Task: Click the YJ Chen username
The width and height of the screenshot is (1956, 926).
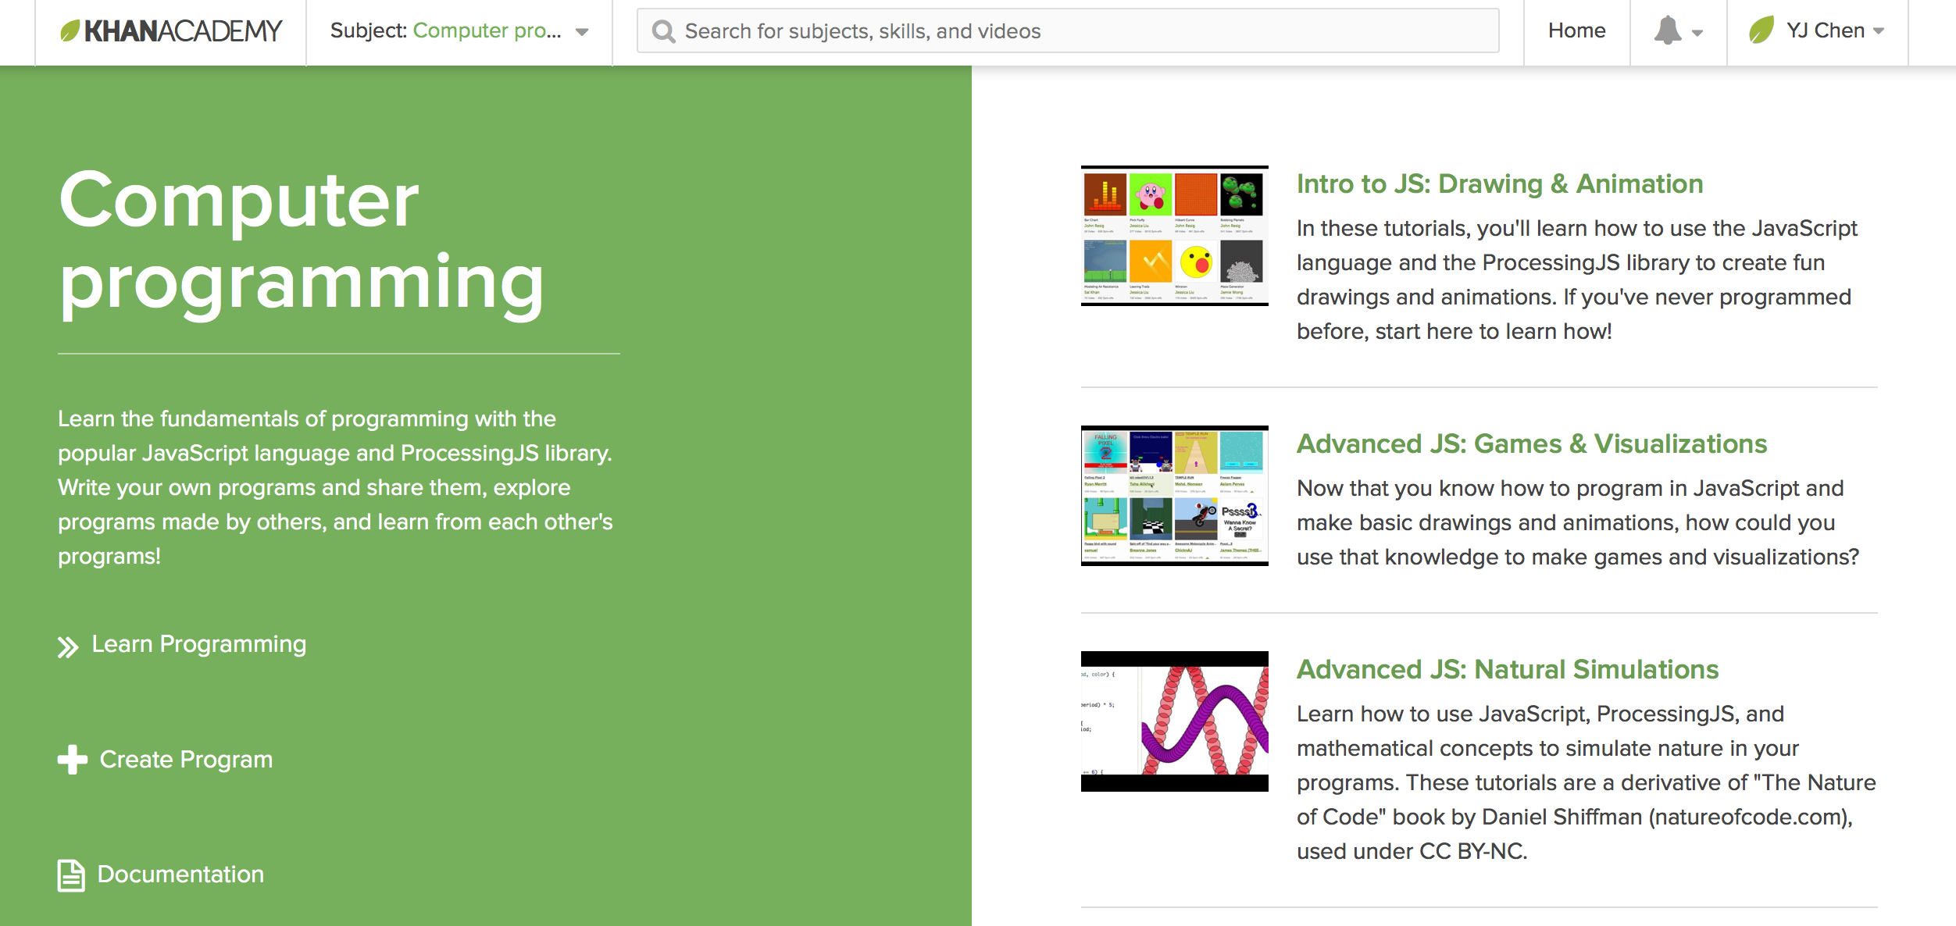Action: 1826,30
